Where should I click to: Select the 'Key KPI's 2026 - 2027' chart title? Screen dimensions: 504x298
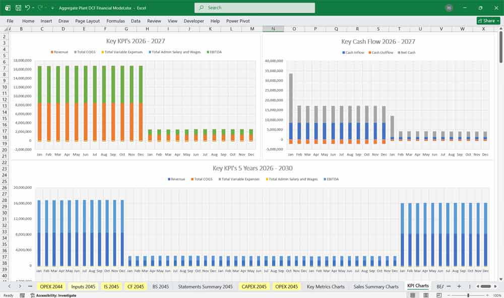tap(135, 41)
